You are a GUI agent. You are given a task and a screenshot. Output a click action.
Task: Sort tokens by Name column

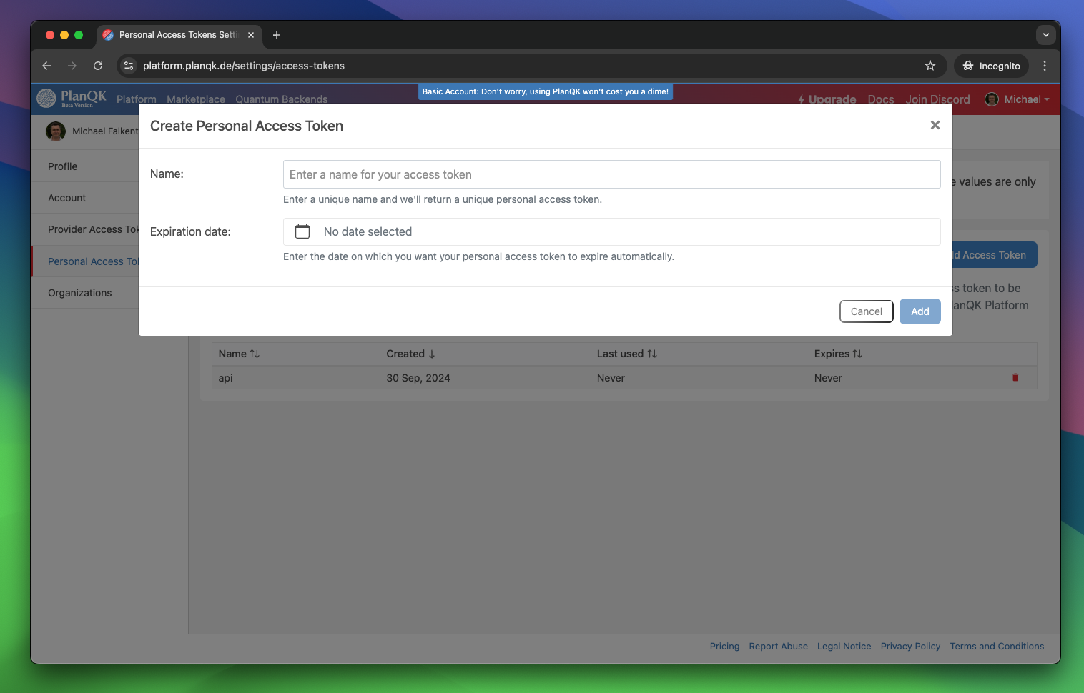239,354
